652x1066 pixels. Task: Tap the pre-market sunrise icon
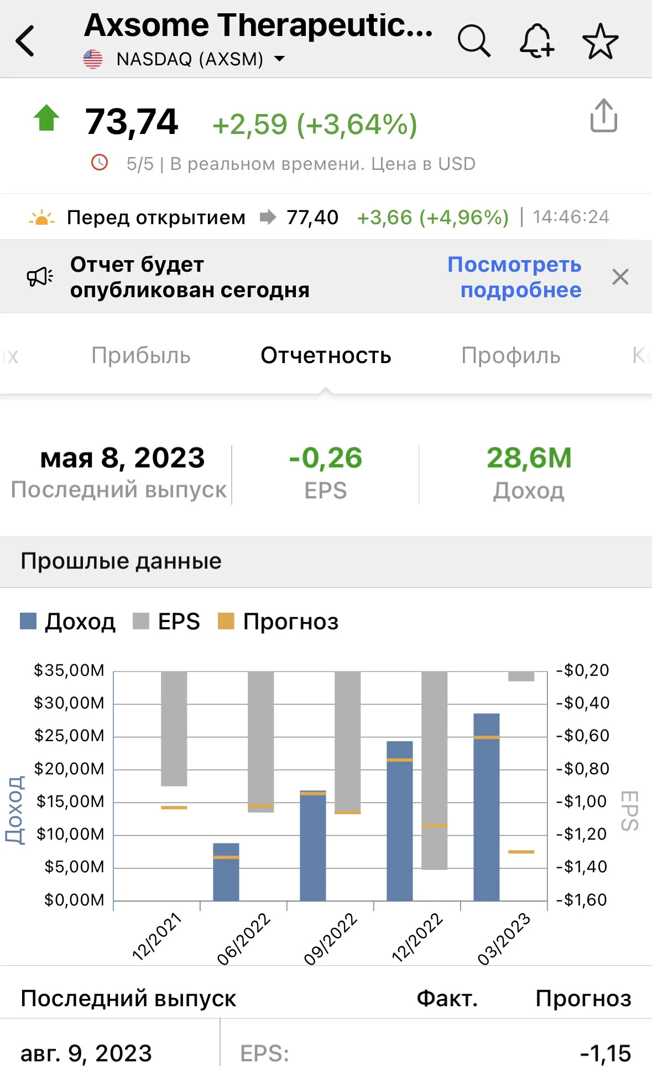(x=41, y=218)
